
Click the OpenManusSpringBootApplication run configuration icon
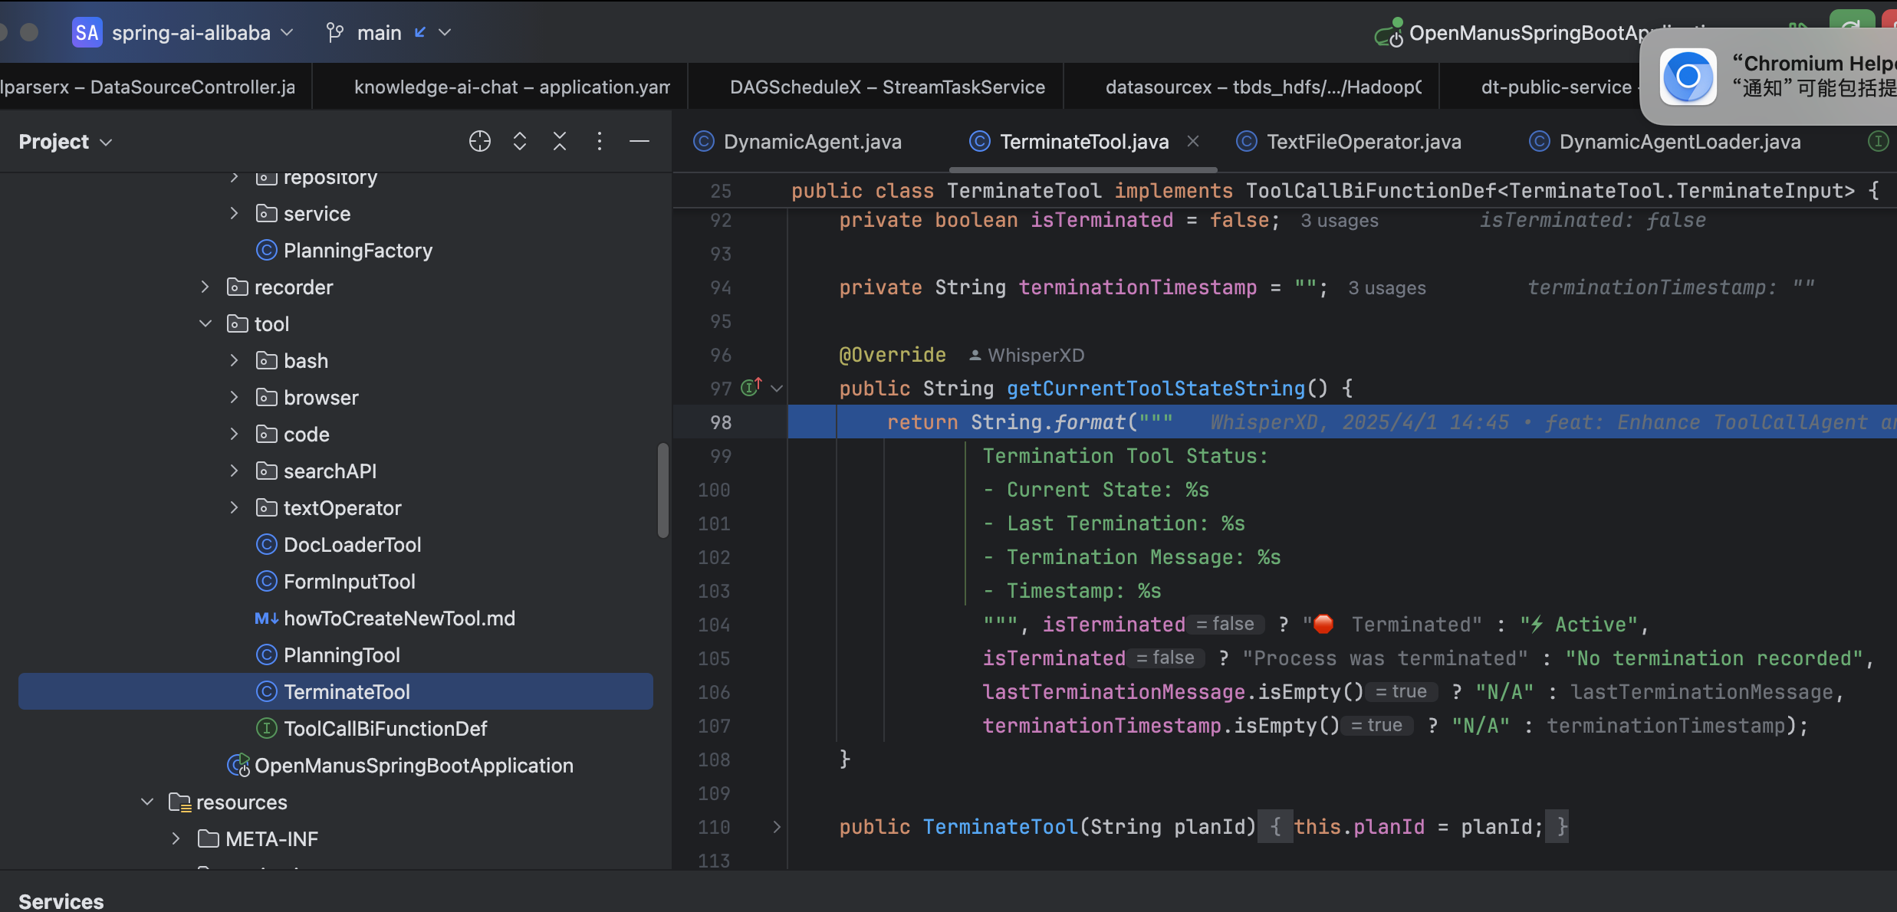1389,34
